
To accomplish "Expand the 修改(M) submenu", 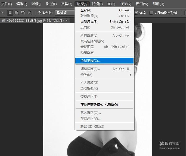I will 104,75.
